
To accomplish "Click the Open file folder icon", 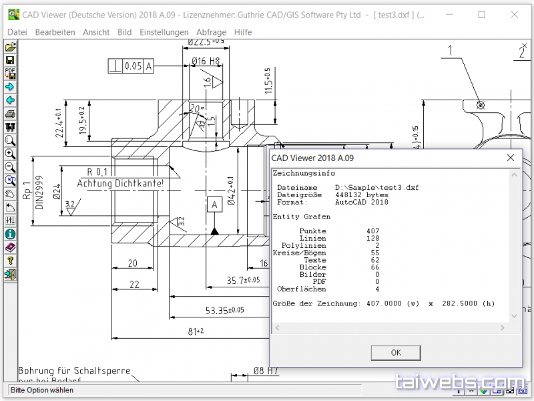I will coord(10,47).
